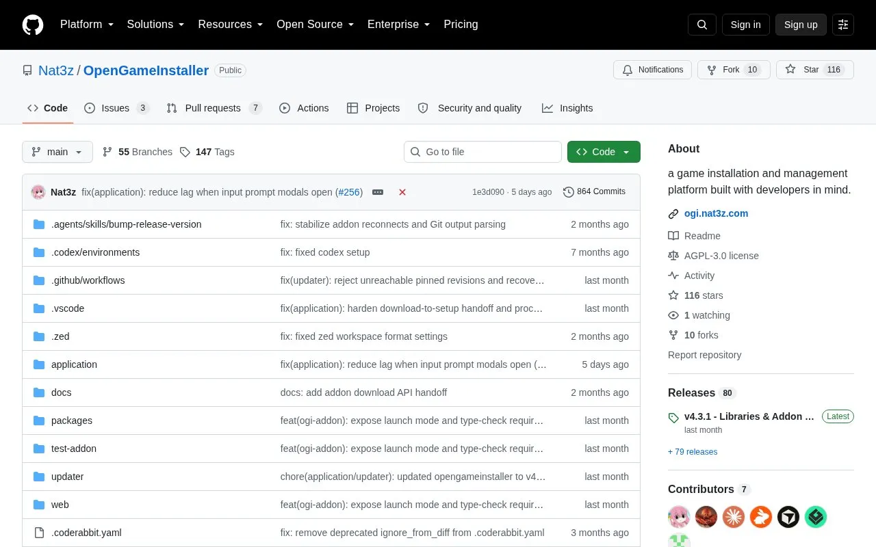This screenshot has height=547, width=876.
Task: Expand the green Code dropdown
Action: (x=604, y=152)
